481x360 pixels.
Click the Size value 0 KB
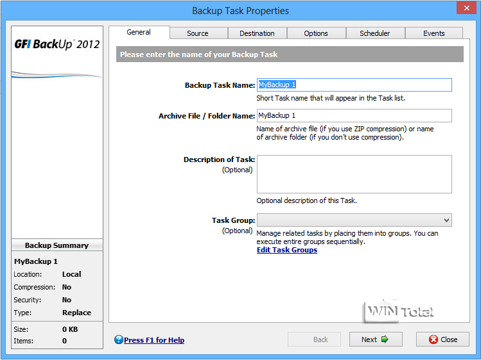click(70, 329)
